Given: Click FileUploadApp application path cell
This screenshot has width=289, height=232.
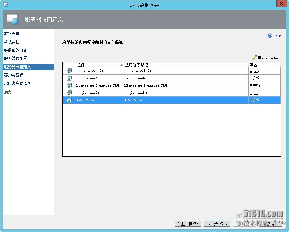Looking at the screenshot, I should pyautogui.click(x=186, y=79).
